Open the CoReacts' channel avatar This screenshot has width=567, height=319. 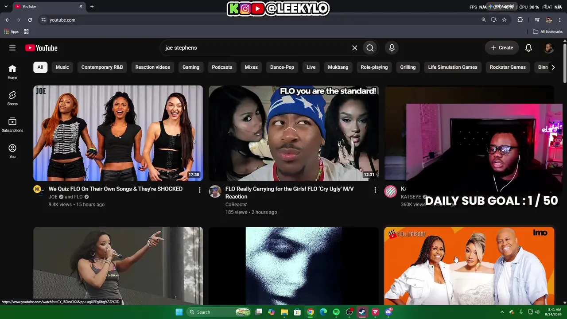(215, 191)
